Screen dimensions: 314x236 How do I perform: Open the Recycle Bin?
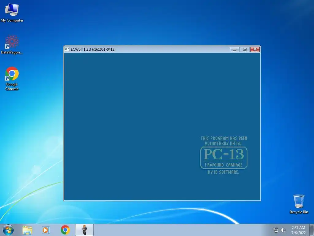click(x=299, y=204)
